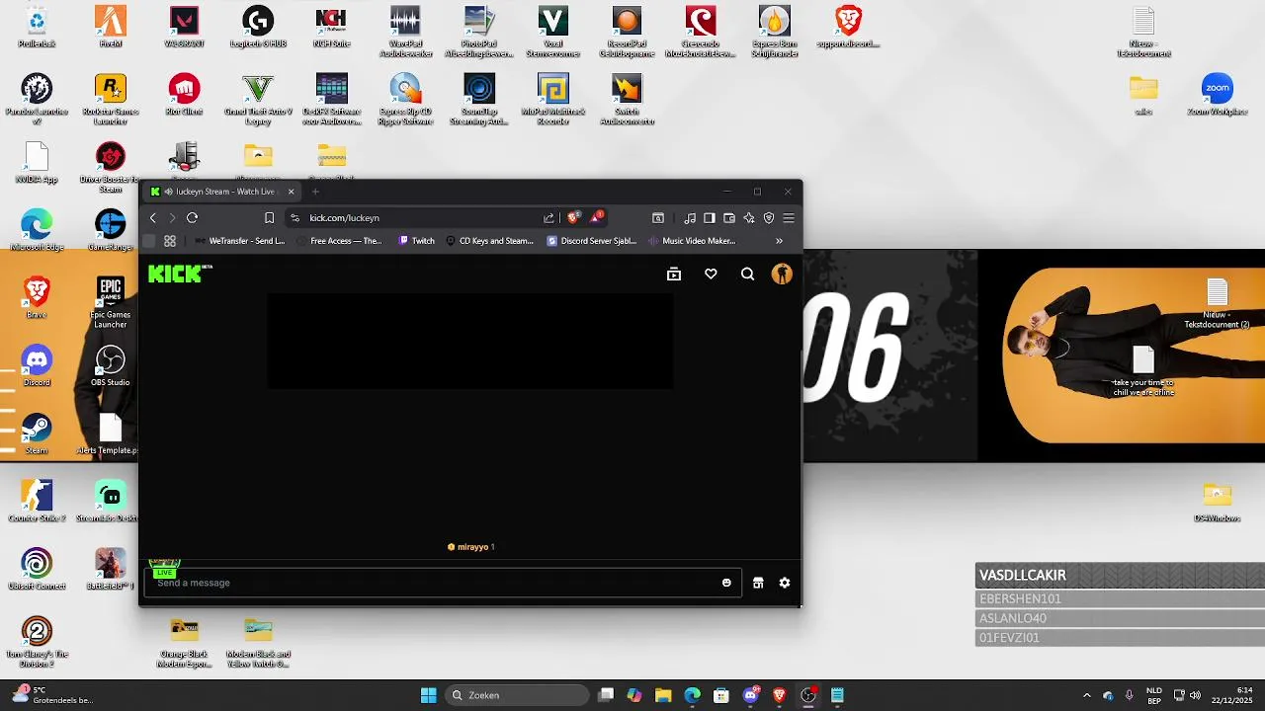
Task: Open the Kick user profile avatar
Action: [x=782, y=275]
